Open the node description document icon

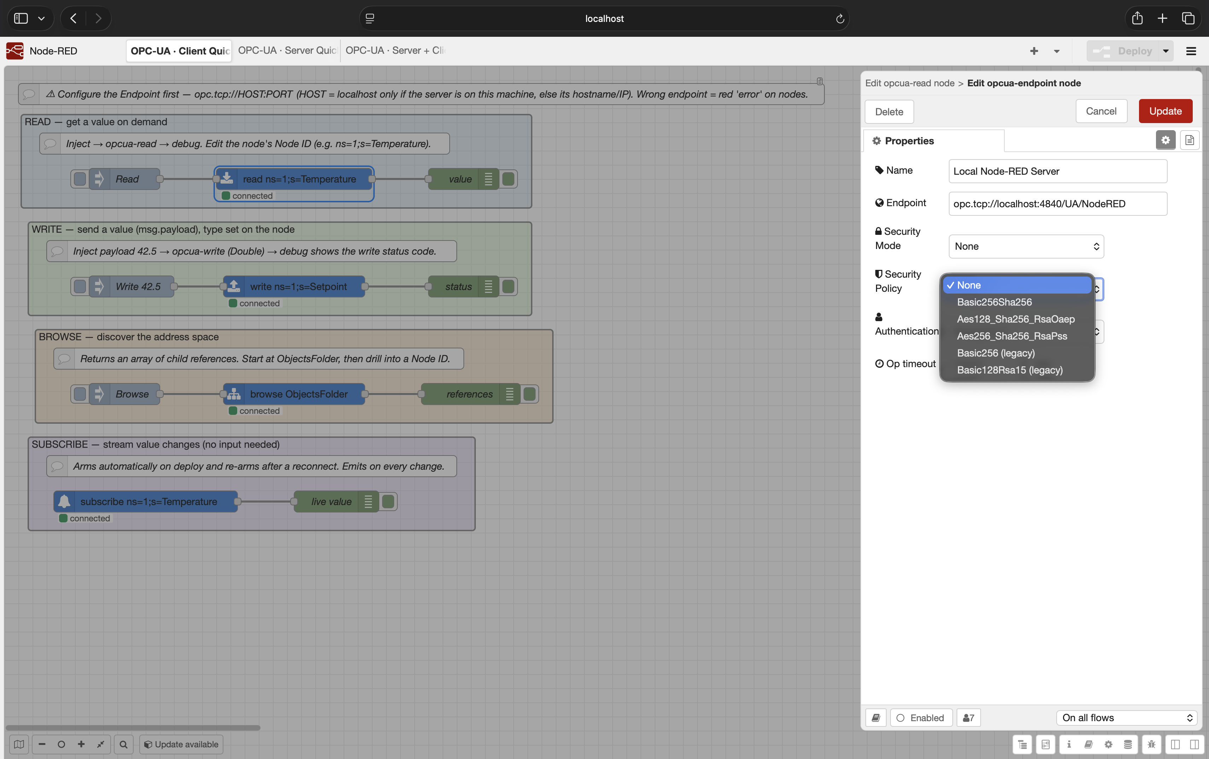[x=1190, y=140]
